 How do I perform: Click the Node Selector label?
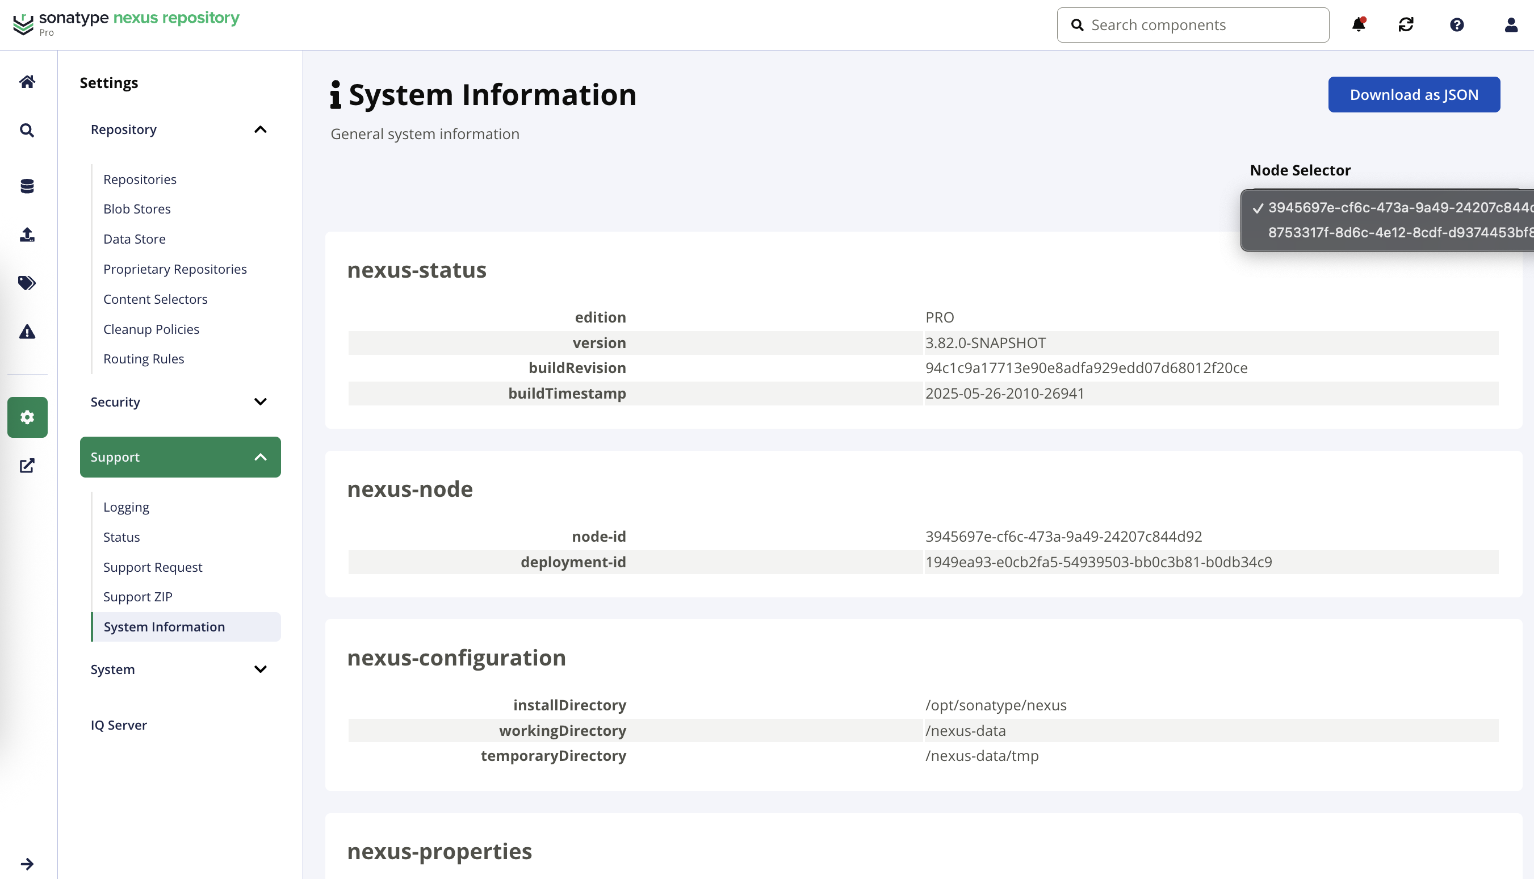click(1300, 170)
